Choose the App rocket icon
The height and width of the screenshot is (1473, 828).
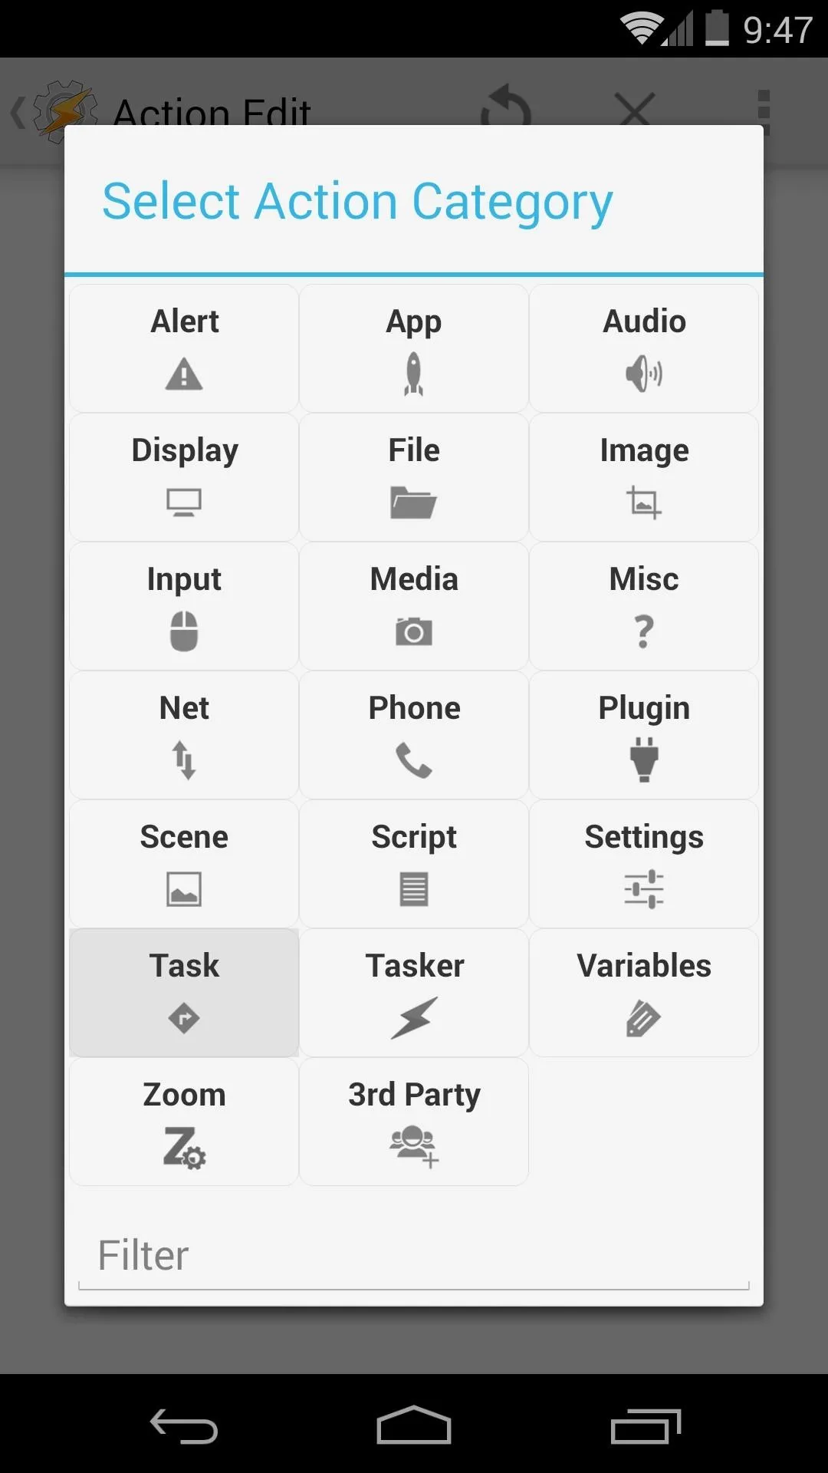coord(414,374)
